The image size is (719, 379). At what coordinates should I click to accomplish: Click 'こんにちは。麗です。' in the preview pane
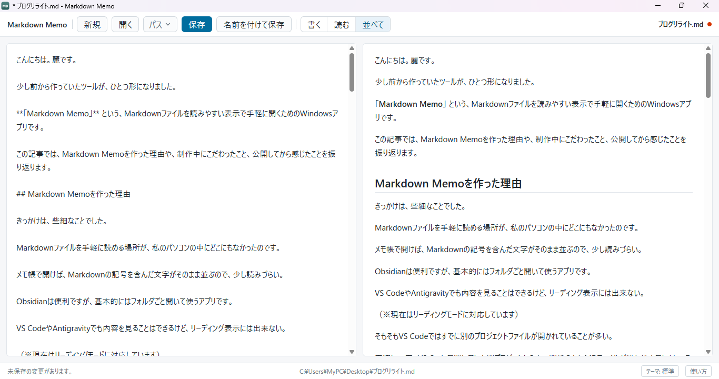(405, 60)
